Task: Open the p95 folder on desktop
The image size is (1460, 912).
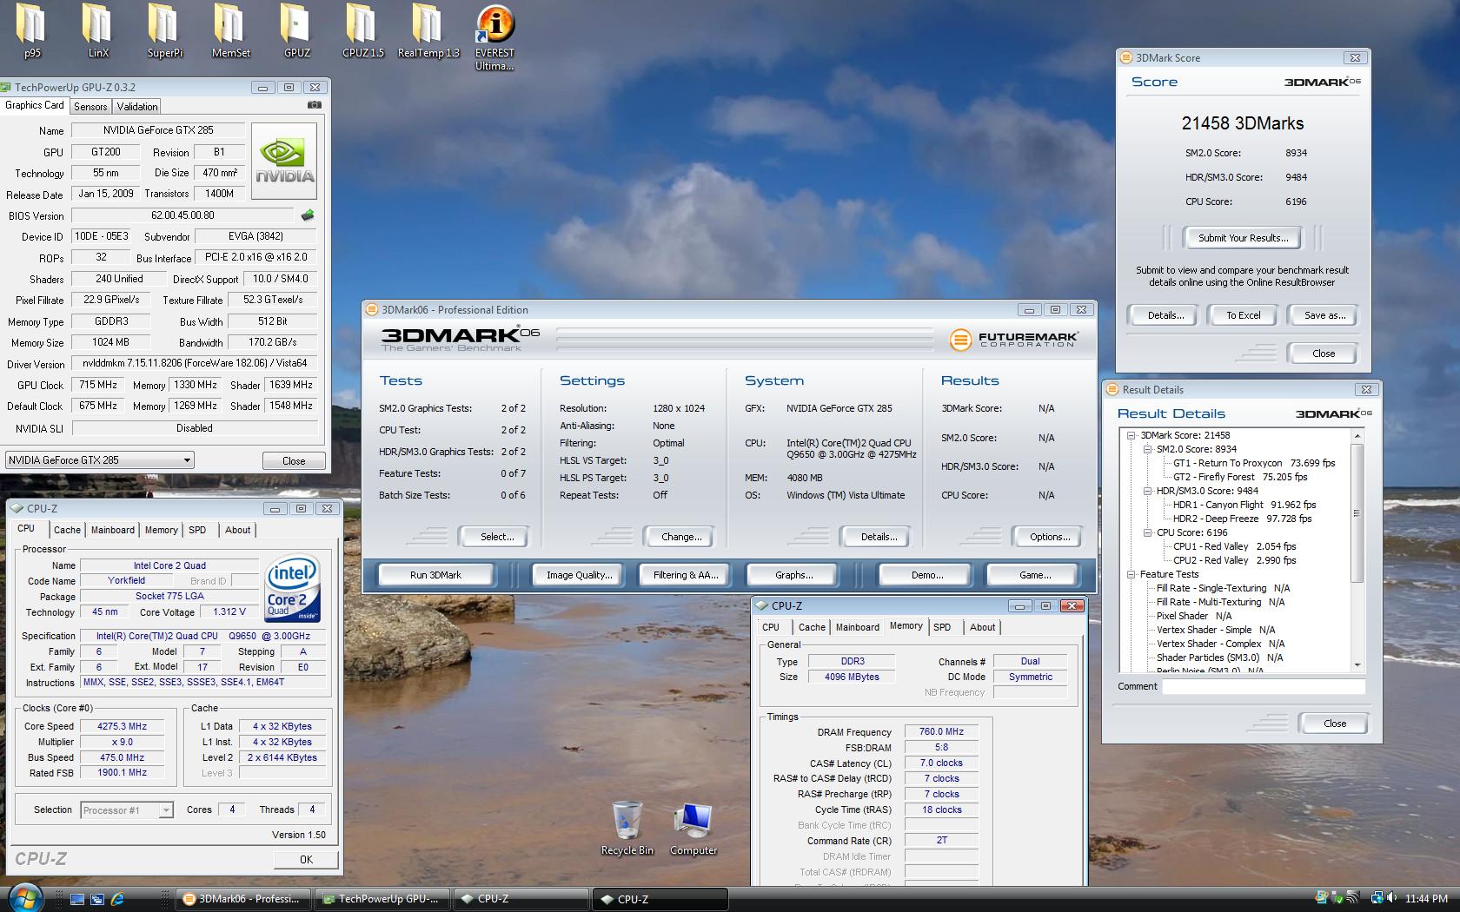Action: [x=31, y=30]
